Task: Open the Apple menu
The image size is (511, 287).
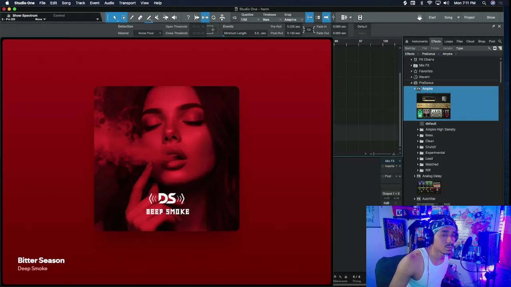Action: [7, 3]
